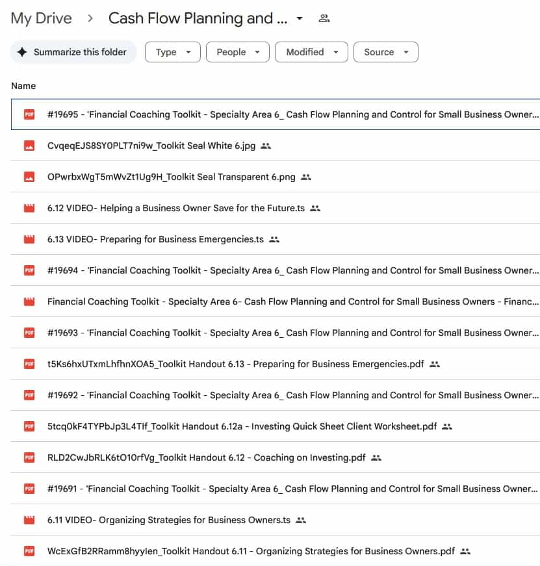This screenshot has height=566, width=540.
Task: Expand the folder name dropdown arrow
Action: pyautogui.click(x=300, y=19)
